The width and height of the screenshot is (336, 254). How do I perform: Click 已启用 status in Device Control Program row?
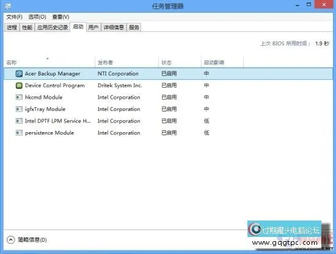coord(169,85)
